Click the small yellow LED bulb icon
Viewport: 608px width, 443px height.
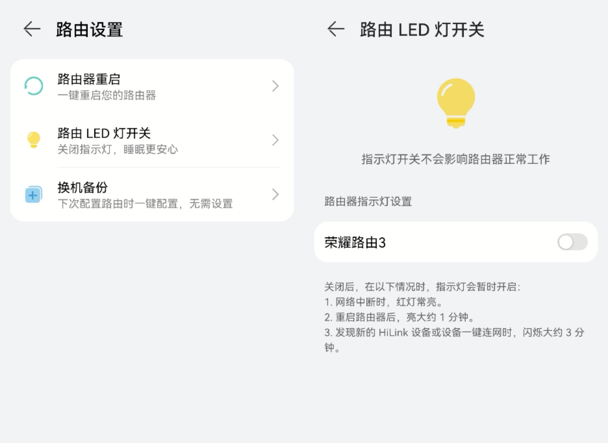click(x=34, y=140)
